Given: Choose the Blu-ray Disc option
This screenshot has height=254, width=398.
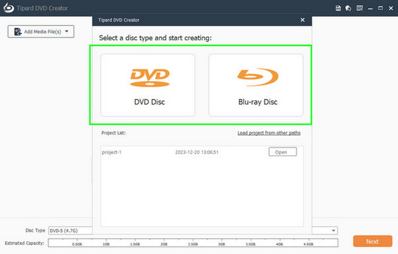Looking at the screenshot, I should pyautogui.click(x=256, y=85).
